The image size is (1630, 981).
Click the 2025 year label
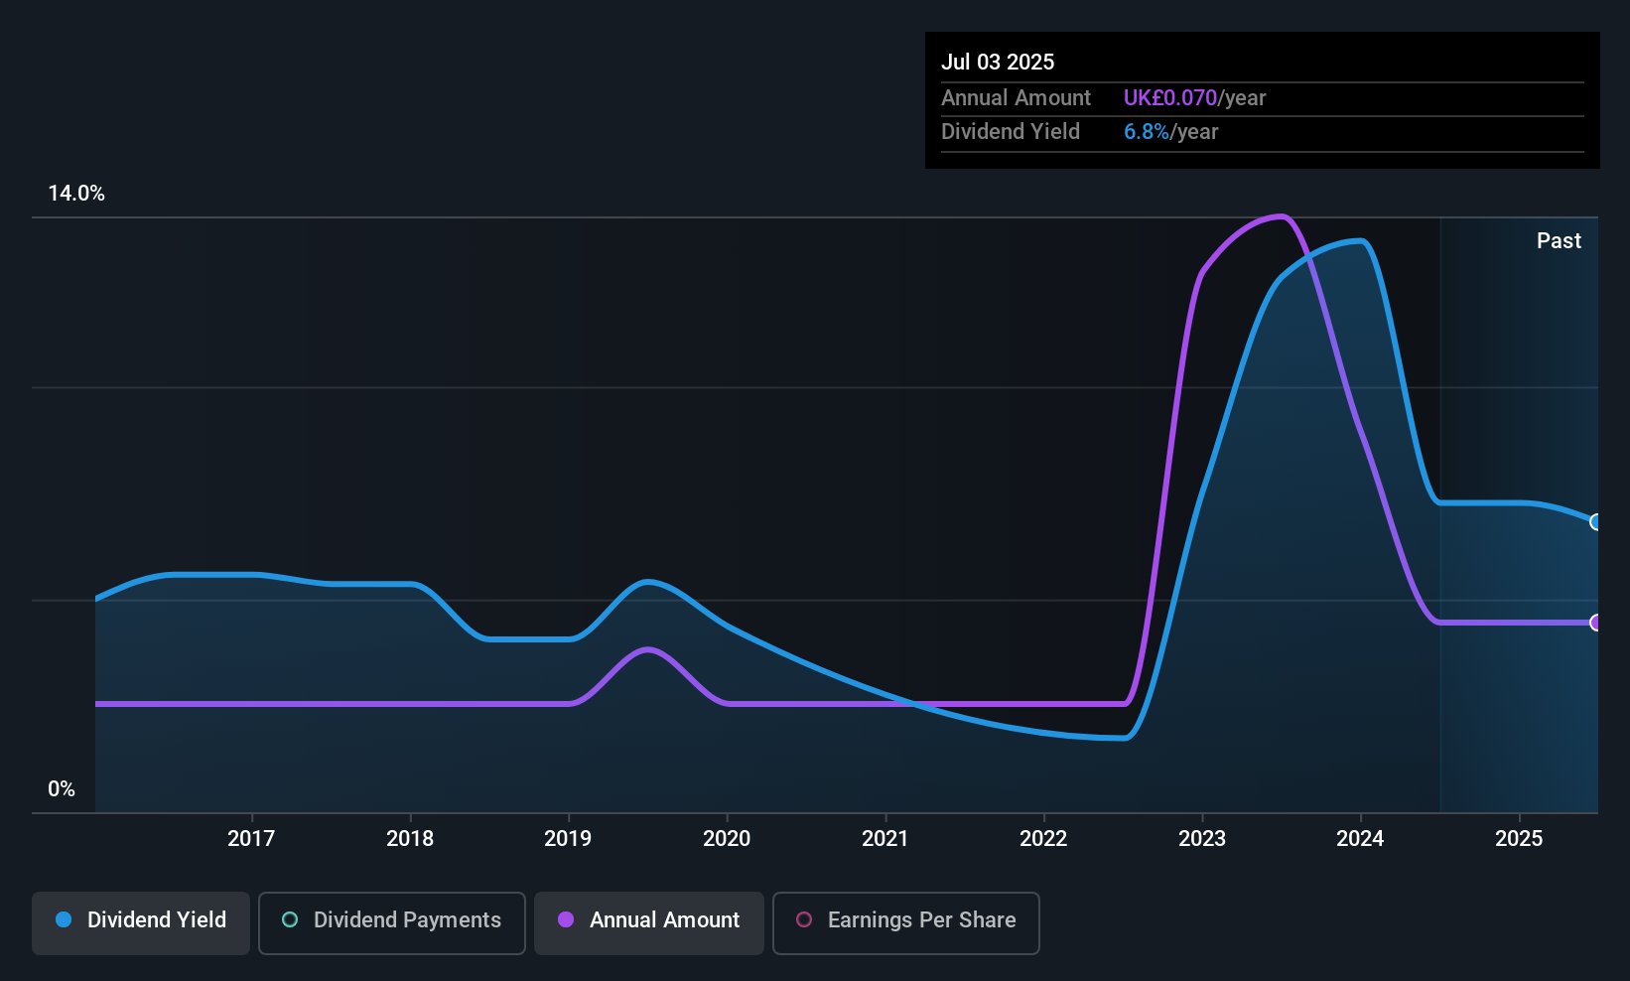click(x=1519, y=838)
